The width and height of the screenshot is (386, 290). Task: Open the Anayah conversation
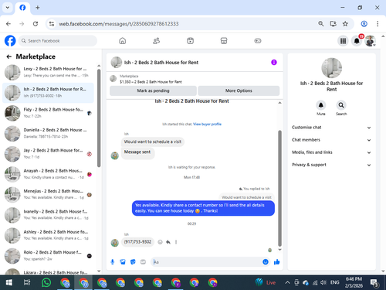click(x=48, y=174)
